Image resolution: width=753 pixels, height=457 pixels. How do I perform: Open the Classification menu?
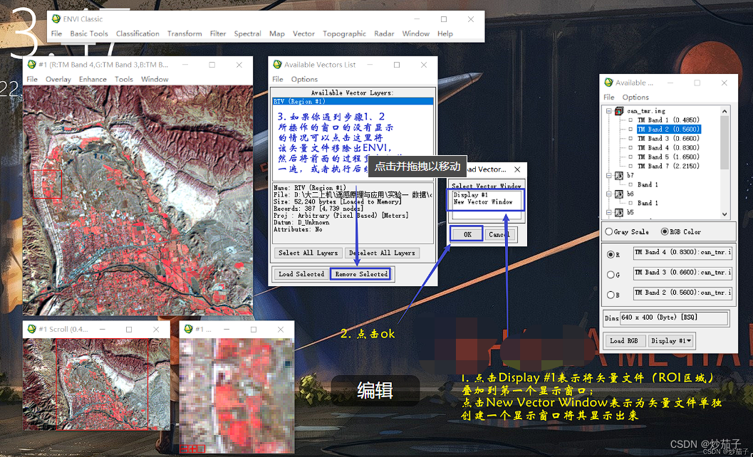click(x=137, y=33)
